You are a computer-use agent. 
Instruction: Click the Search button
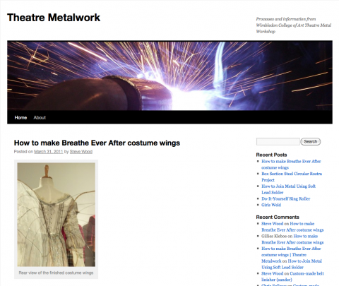click(x=311, y=141)
